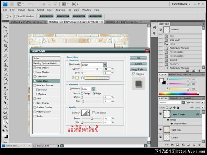Click Cancel in Layer Style dialog

pyautogui.click(x=138, y=64)
